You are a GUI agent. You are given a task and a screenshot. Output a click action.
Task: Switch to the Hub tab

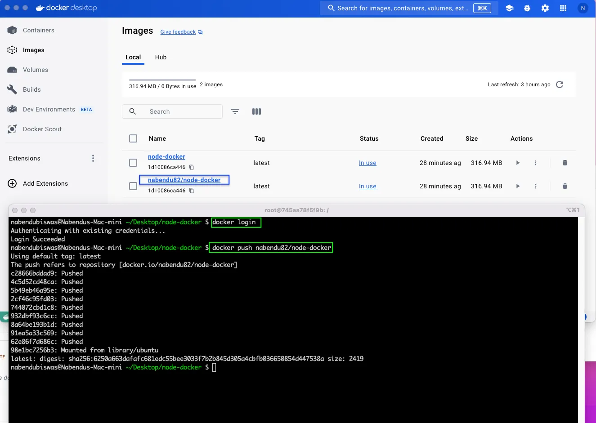(161, 57)
